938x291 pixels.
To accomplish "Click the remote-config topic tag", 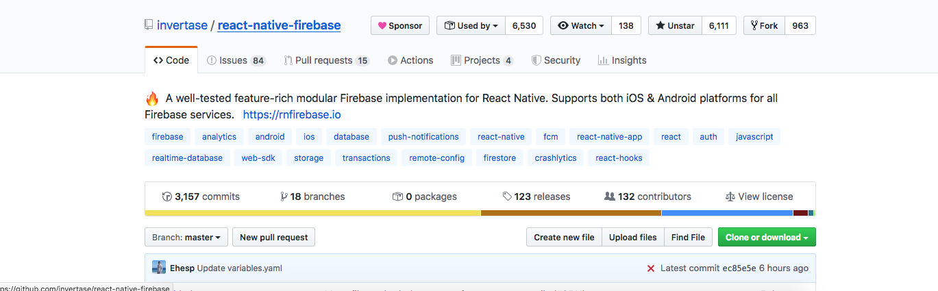I will tap(437, 157).
